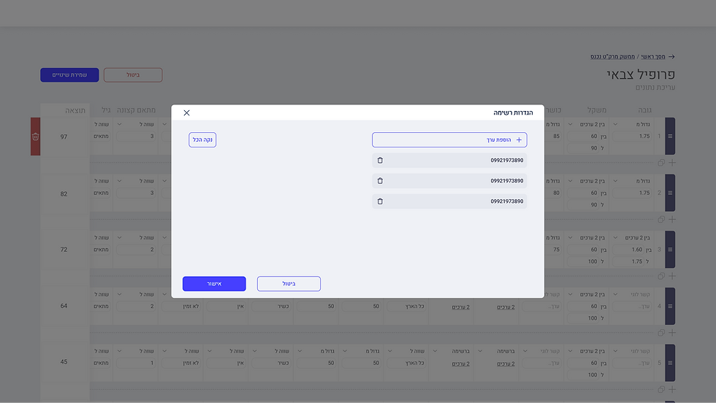Open row 1 מתאם קצונה dropdown שווה ל
716x403 pixels.
(136, 124)
